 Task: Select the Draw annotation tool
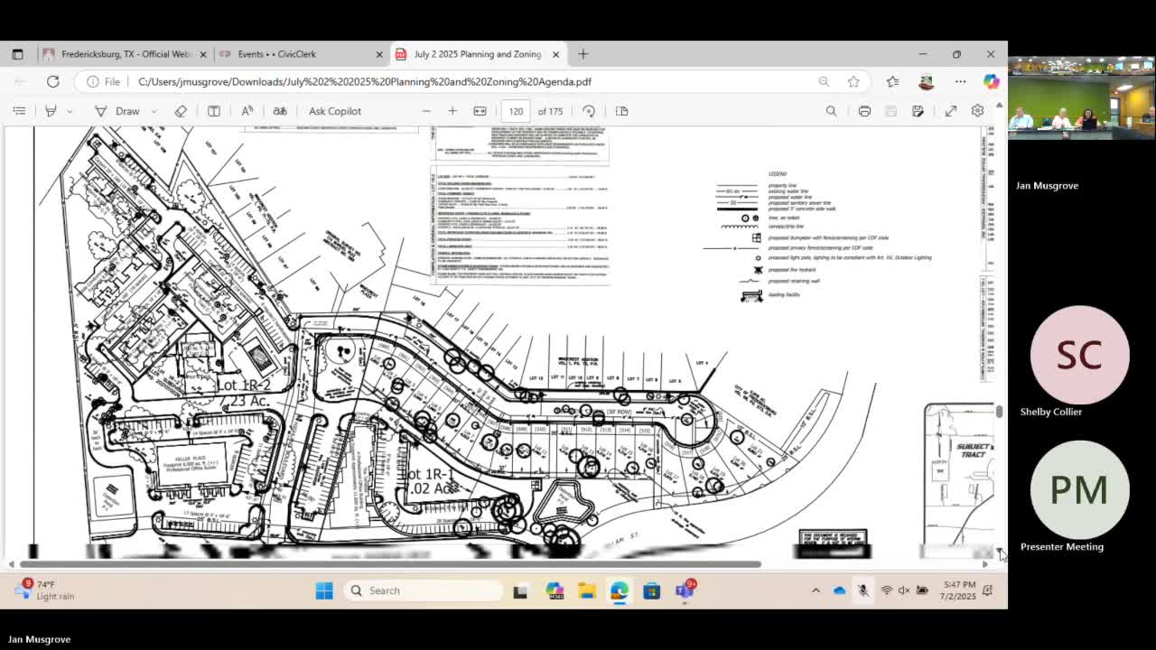pyautogui.click(x=126, y=110)
